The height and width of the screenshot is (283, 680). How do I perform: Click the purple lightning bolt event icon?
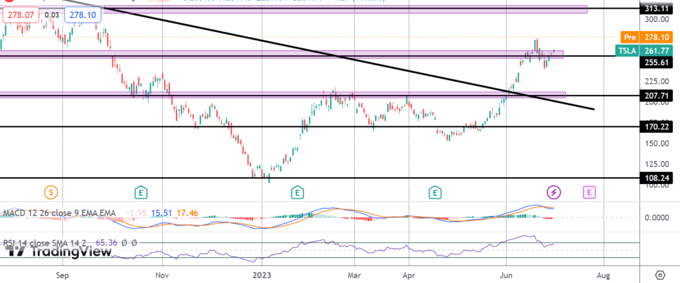pos(554,193)
